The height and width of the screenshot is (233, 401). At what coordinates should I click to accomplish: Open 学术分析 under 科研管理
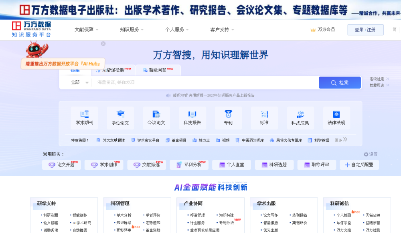pyautogui.click(x=124, y=215)
